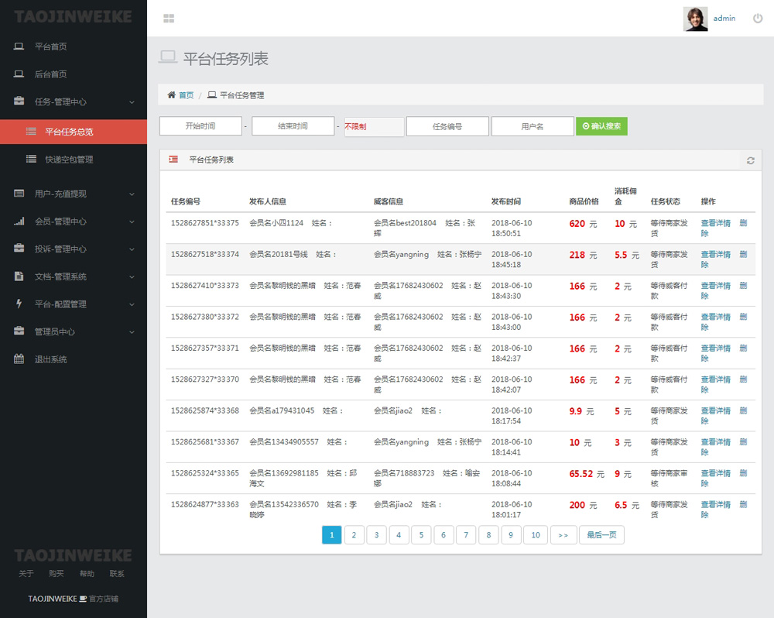Image resolution: width=774 pixels, height=618 pixels.
Task: Refresh the task list panel
Action: click(750, 160)
